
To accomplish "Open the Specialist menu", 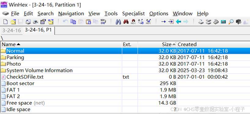I will [133, 14].
